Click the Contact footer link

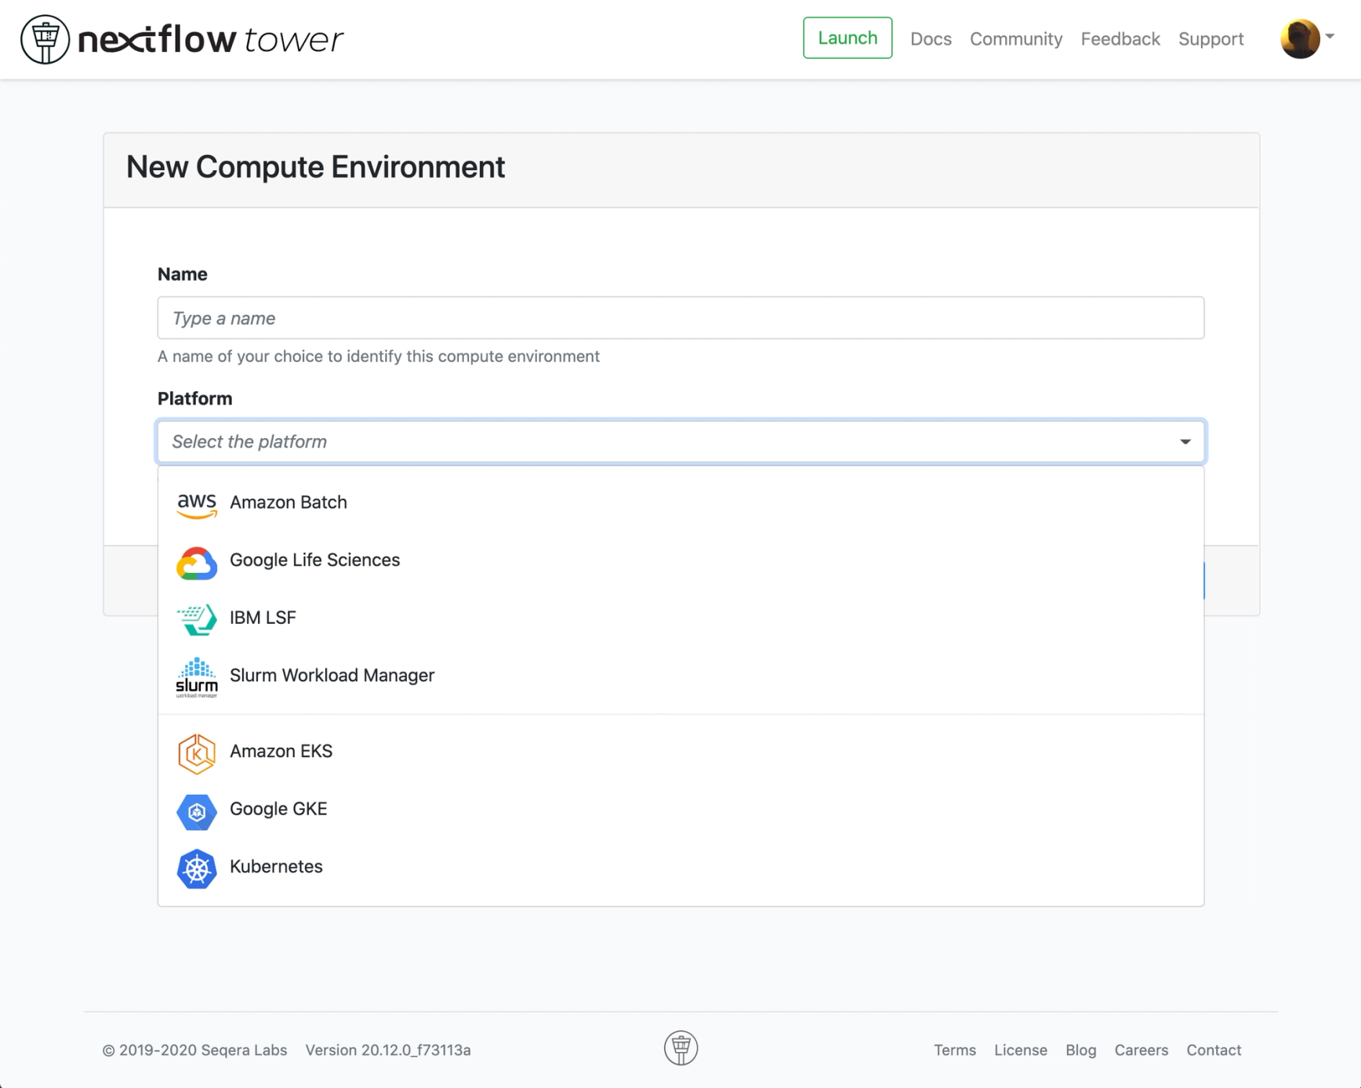click(x=1214, y=1050)
